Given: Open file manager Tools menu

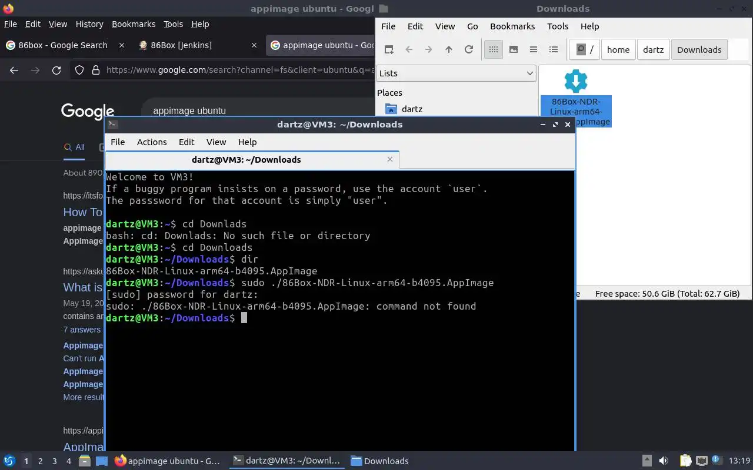Looking at the screenshot, I should pos(558,26).
